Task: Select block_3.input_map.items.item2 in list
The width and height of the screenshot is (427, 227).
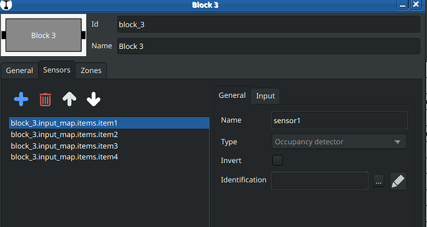Action: 109,134
